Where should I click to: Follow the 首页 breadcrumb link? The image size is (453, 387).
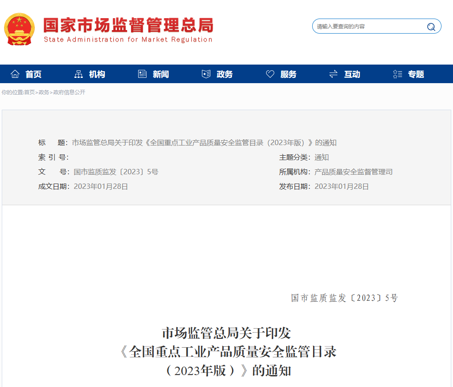tap(29, 92)
